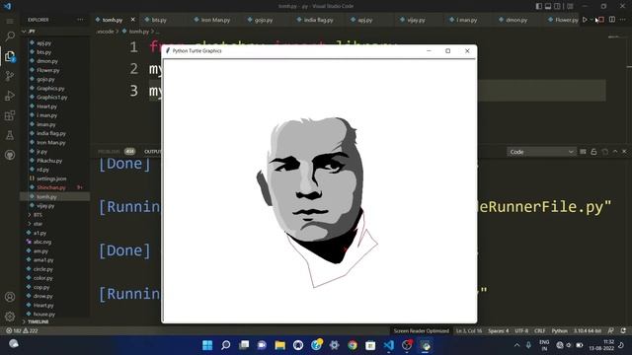
Task: Open Pikachu.py in the Explorer
Action: pyautogui.click(x=49, y=161)
